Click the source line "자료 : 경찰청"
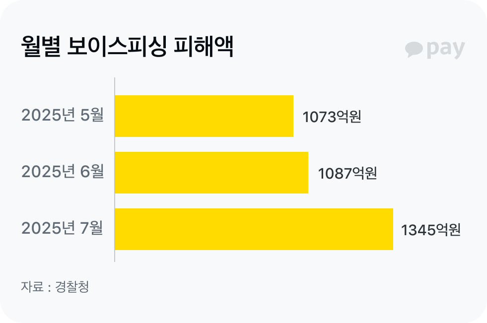The height and width of the screenshot is (323, 487). [x=55, y=287]
